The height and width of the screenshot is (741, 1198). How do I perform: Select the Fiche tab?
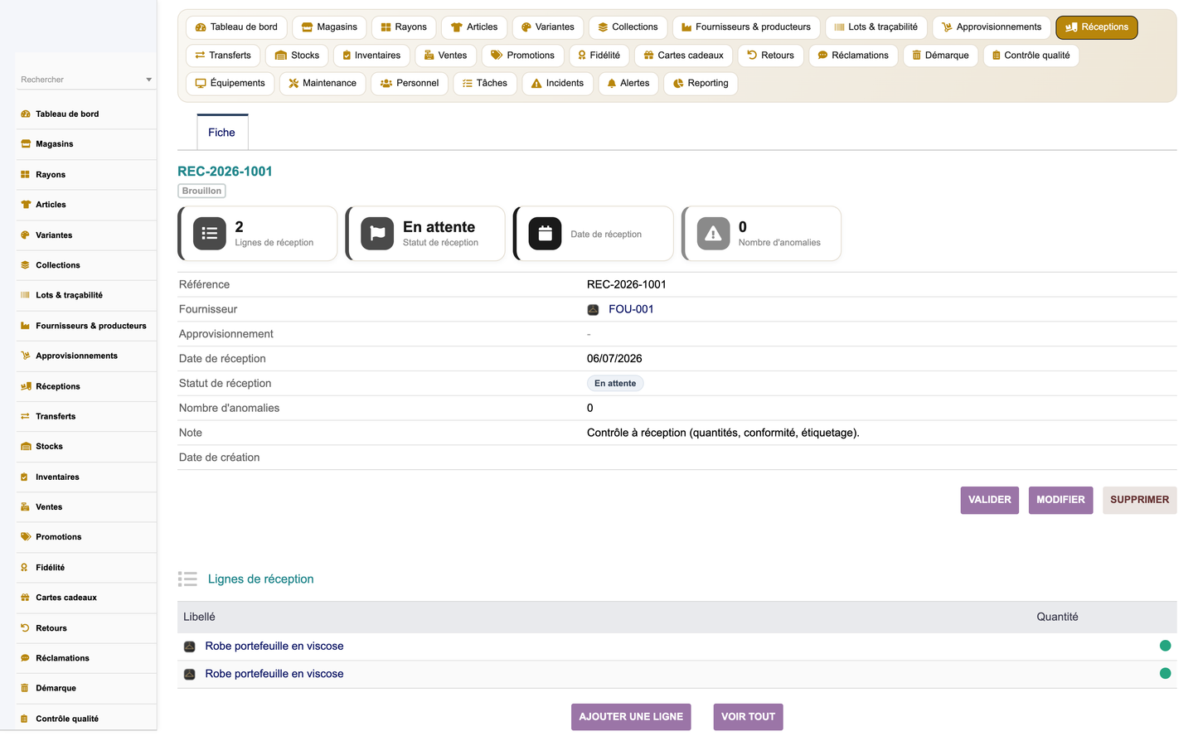[x=222, y=133]
